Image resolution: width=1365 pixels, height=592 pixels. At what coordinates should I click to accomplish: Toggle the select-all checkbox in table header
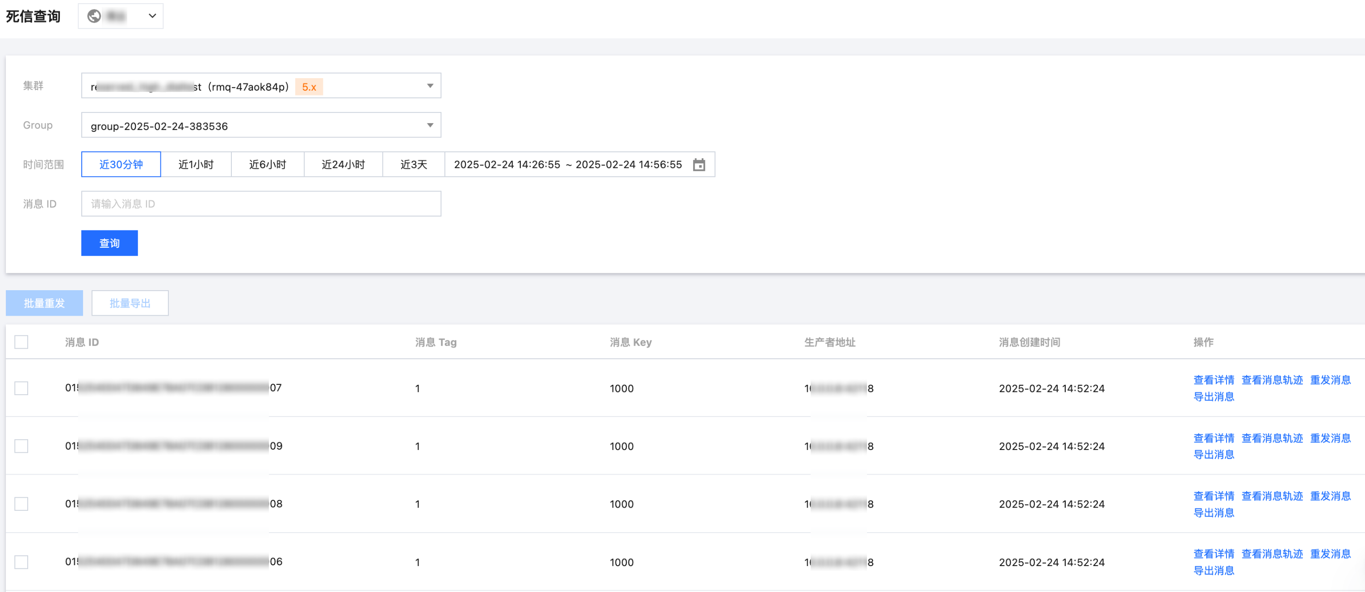(21, 342)
